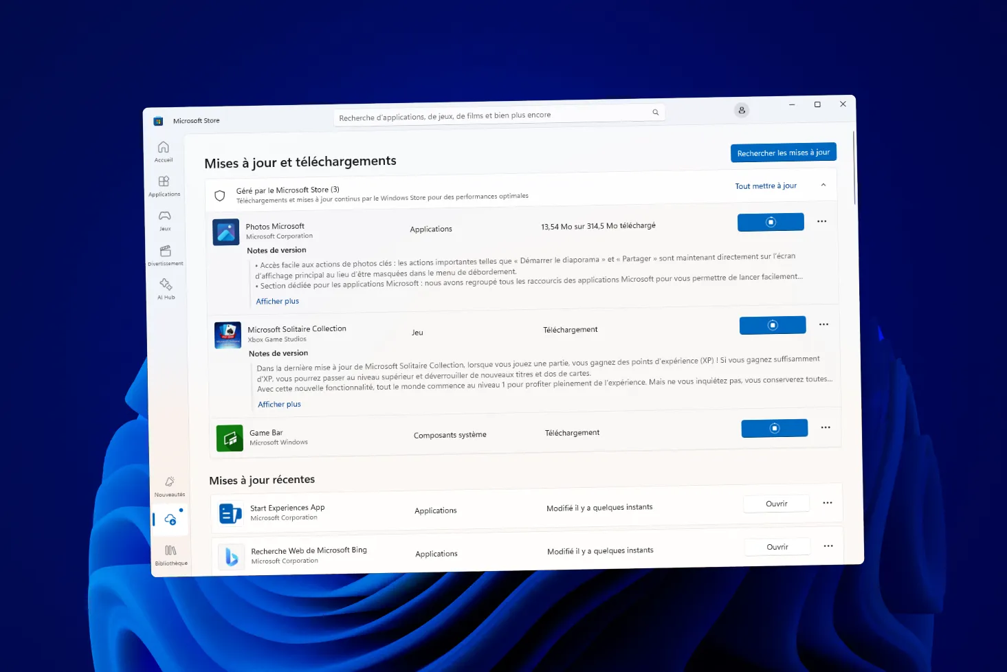The width and height of the screenshot is (1007, 672).
Task: Open more options for Start Experiences App
Action: pyautogui.click(x=828, y=503)
